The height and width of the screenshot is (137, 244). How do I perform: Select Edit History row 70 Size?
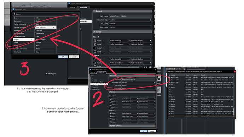click(201, 85)
